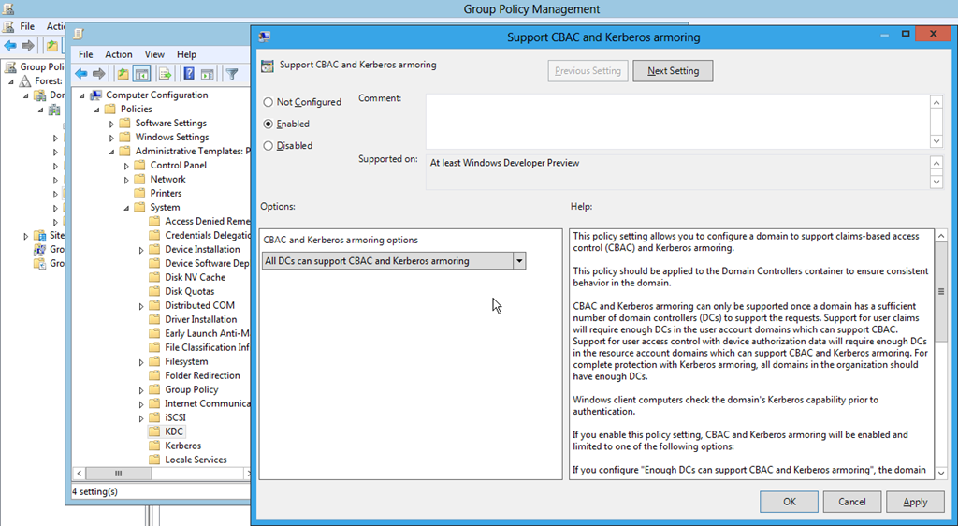The width and height of the screenshot is (958, 526).
Task: Click the scroll icon in editor window title bar
Action: pyautogui.click(x=79, y=34)
